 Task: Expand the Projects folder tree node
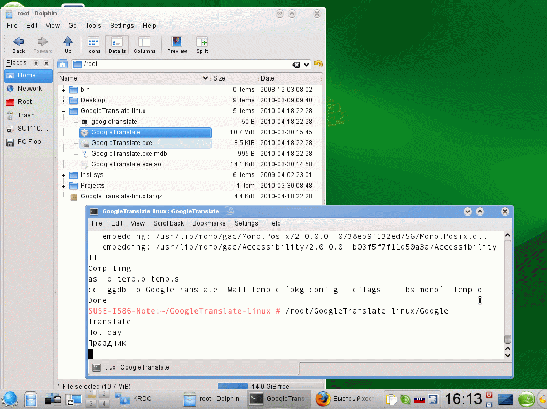(64, 187)
